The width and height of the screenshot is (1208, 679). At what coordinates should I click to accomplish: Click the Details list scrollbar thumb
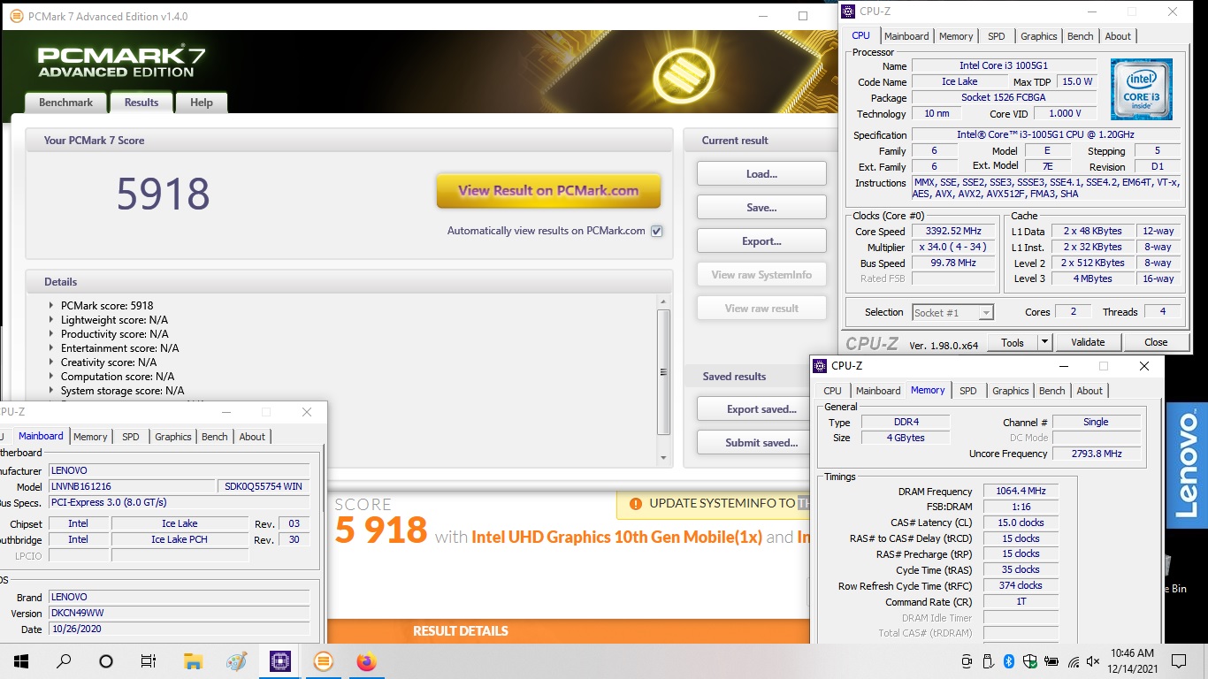664,372
